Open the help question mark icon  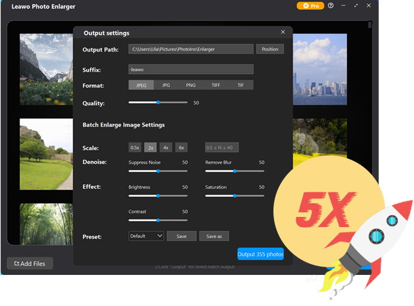[x=331, y=5]
